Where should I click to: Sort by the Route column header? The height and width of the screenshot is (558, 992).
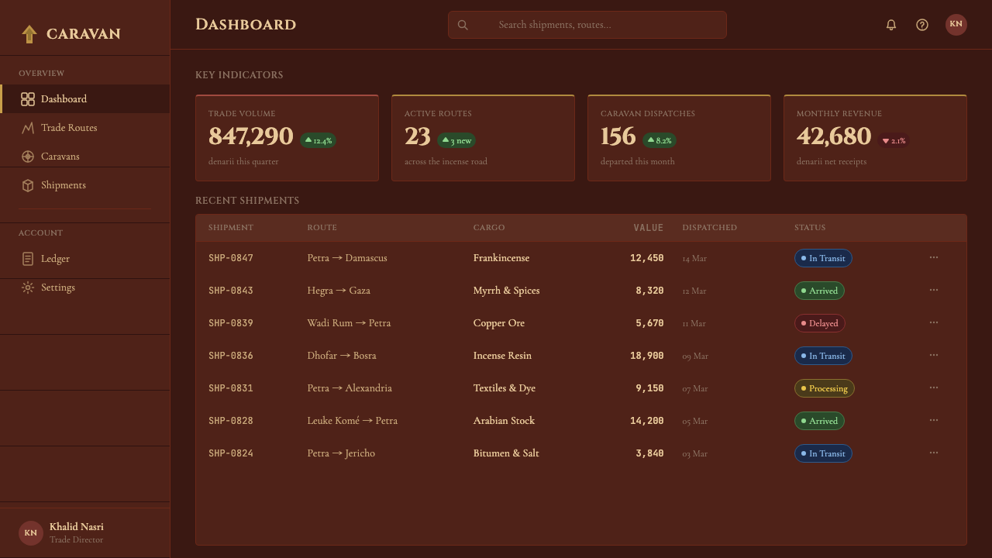tap(322, 228)
